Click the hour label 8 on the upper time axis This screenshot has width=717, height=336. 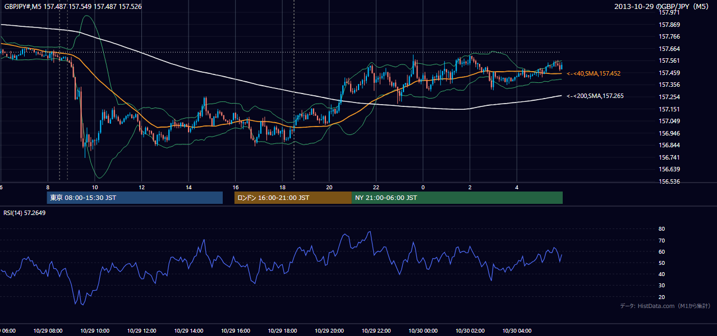pos(48,187)
